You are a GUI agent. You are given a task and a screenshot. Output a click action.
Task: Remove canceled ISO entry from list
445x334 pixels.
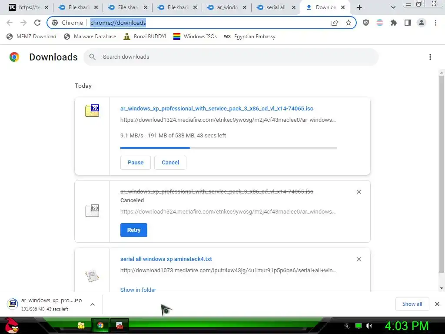click(359, 192)
